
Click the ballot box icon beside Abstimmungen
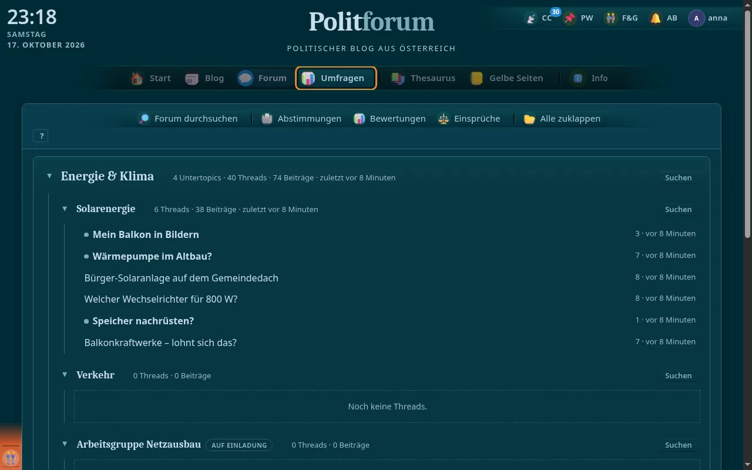click(x=267, y=119)
